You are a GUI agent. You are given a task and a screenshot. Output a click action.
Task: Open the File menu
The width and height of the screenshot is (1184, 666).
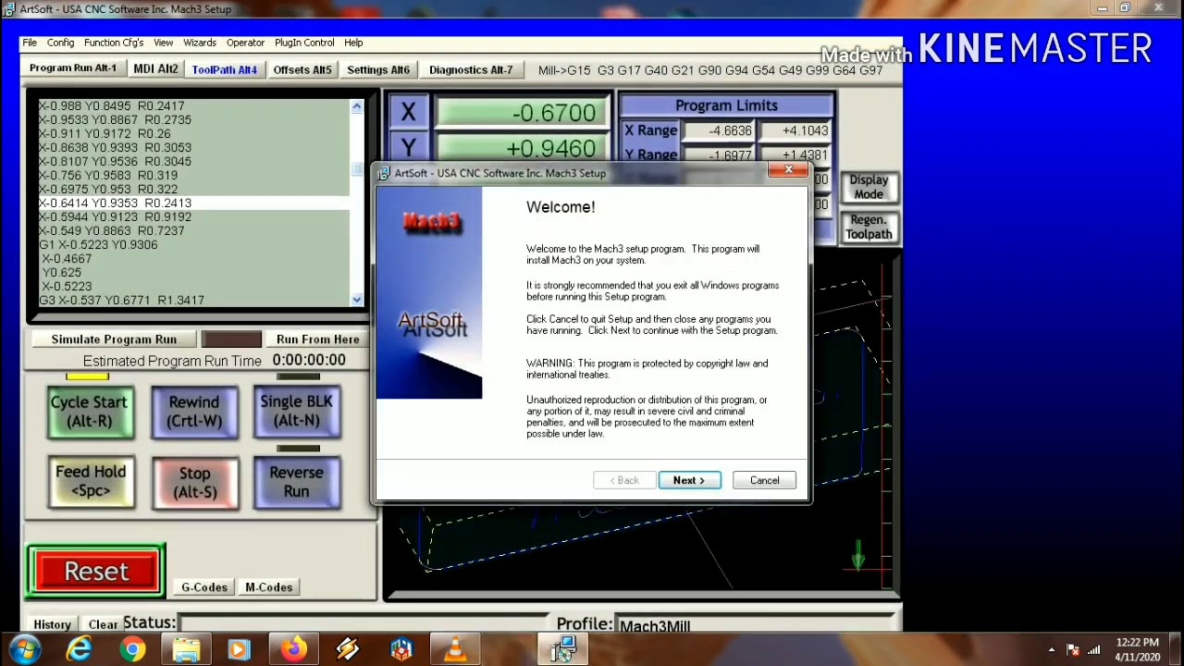click(30, 43)
